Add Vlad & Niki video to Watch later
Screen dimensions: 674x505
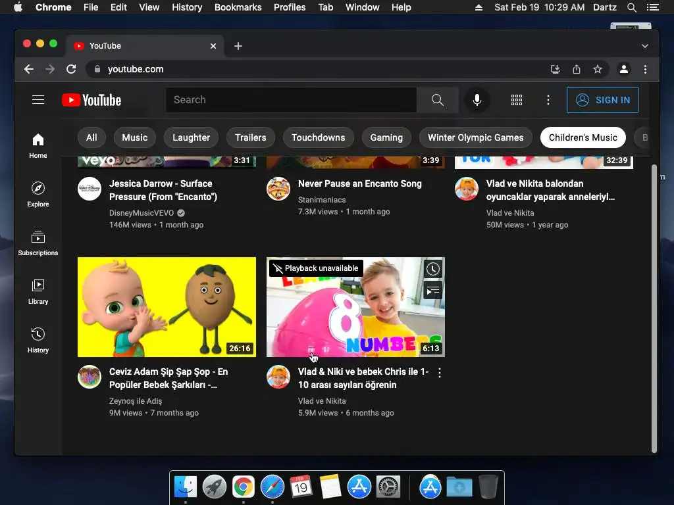(433, 269)
